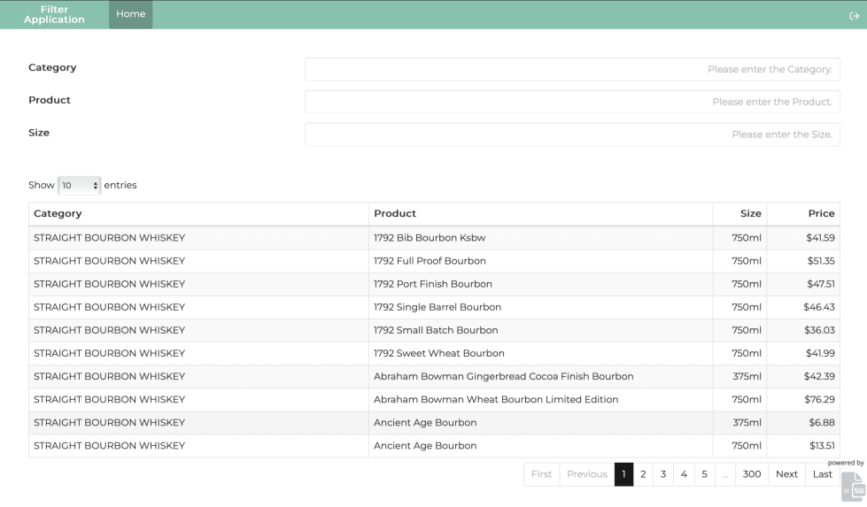The image size is (867, 507).
Task: Focus the Size filter input
Action: (x=572, y=134)
